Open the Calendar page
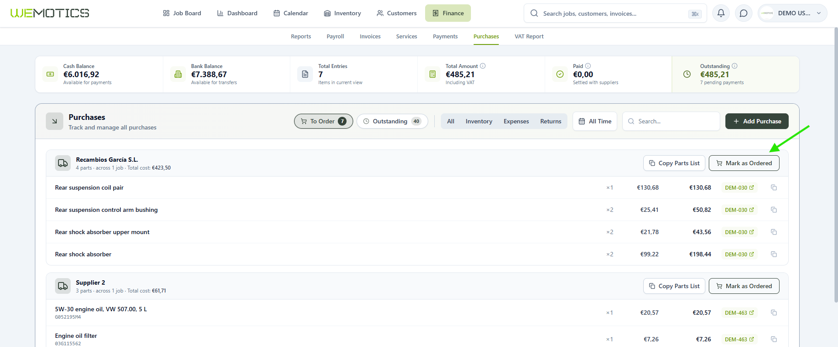This screenshot has height=347, width=838. 291,13
